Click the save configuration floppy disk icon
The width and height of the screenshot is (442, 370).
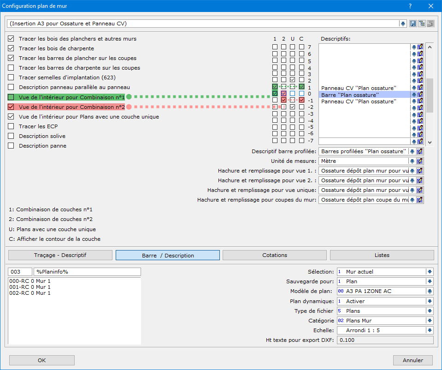(413, 24)
